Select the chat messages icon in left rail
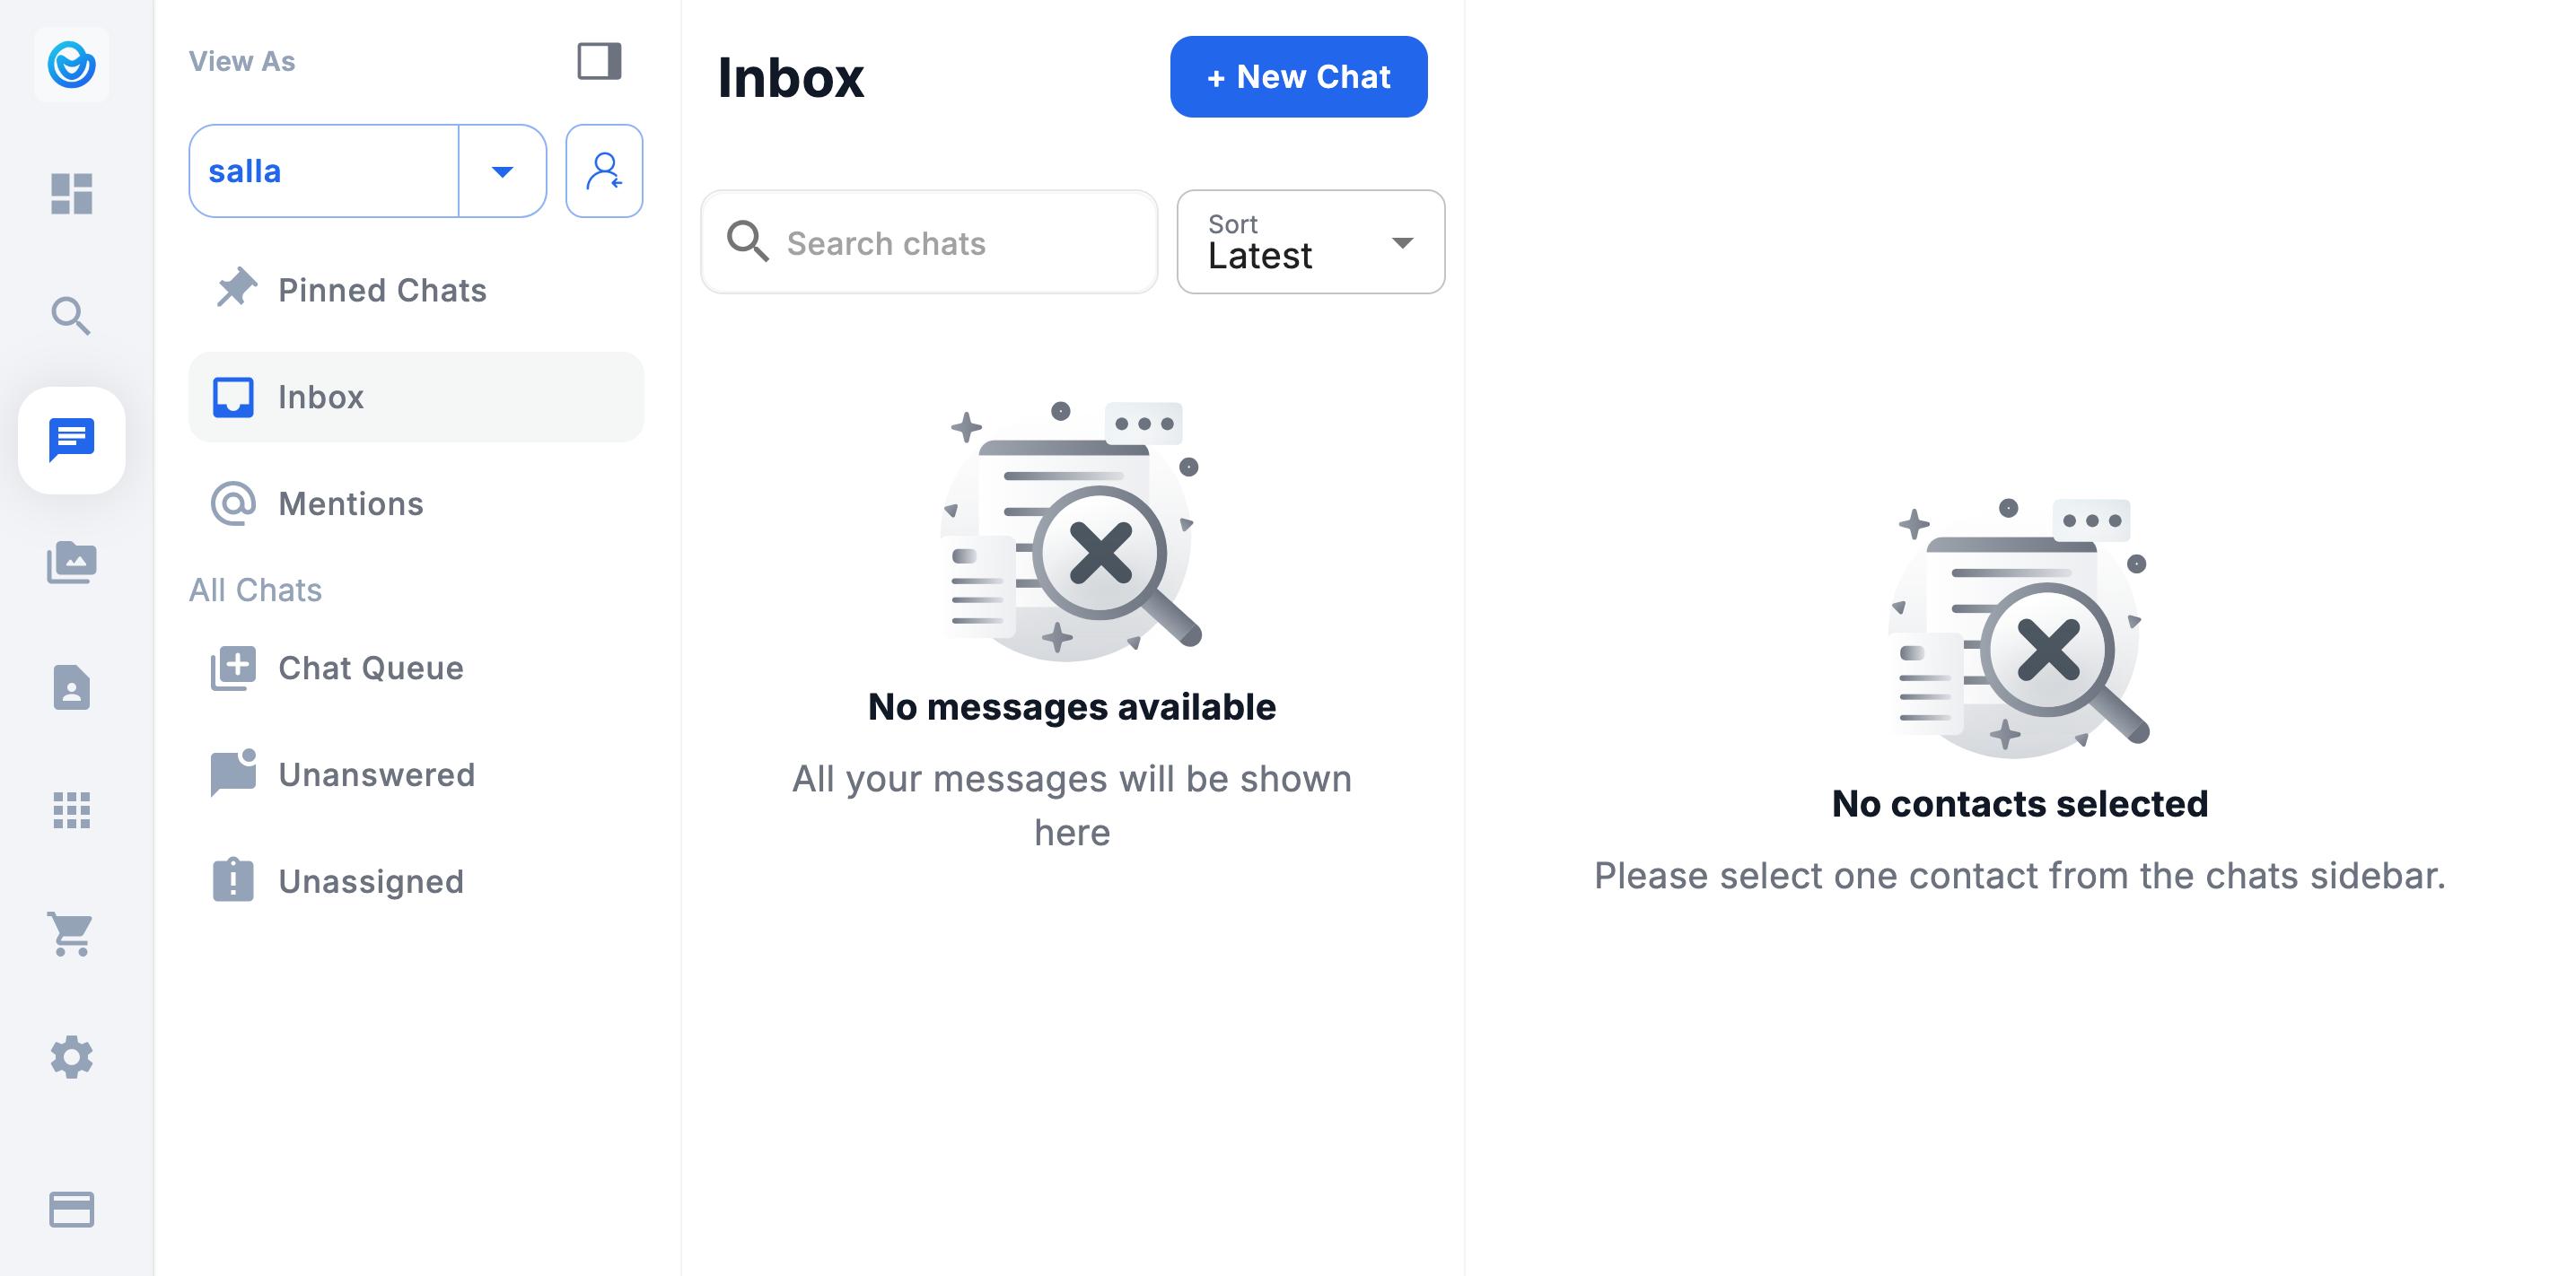 coord(71,440)
